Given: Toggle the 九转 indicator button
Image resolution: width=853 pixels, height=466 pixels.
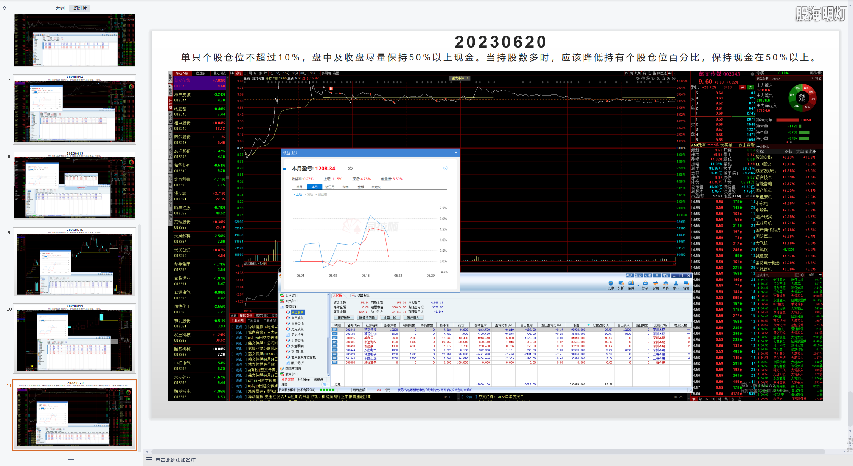Looking at the screenshot, I should tap(638, 73).
